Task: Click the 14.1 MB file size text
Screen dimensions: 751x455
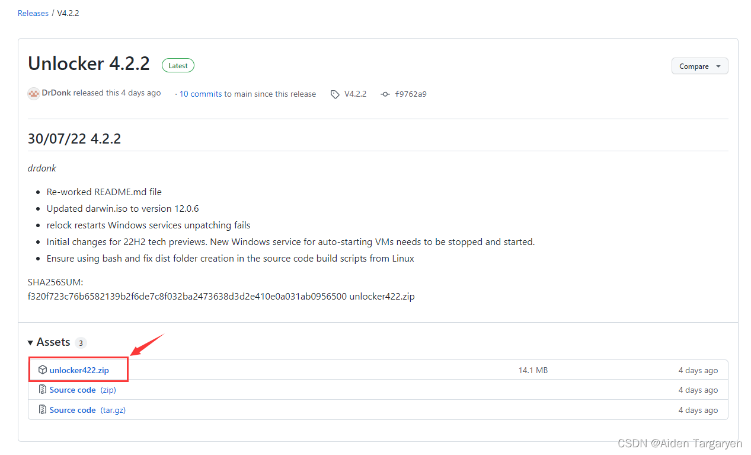Action: 533,370
